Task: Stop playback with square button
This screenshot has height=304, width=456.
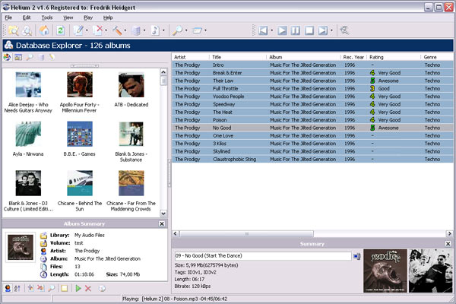Action: (309, 30)
